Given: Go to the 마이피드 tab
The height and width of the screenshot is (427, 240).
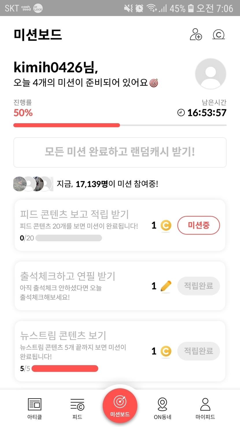Looking at the screenshot, I should (x=205, y=408).
